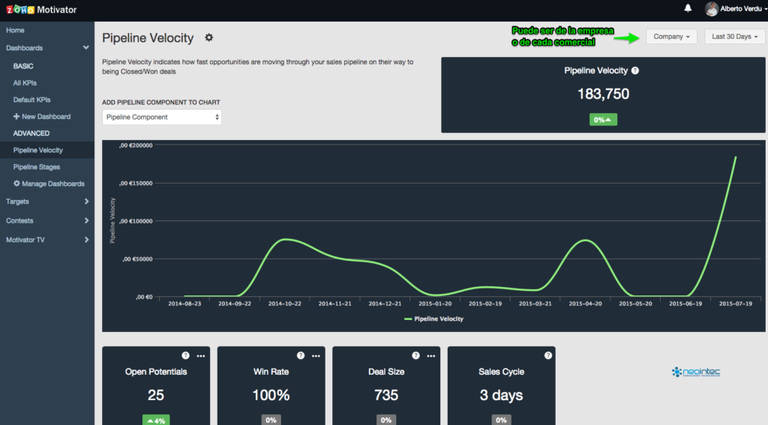Click the ADD PIPELINE COMPONENT TO CHART label
The width and height of the screenshot is (768, 425).
tap(161, 103)
